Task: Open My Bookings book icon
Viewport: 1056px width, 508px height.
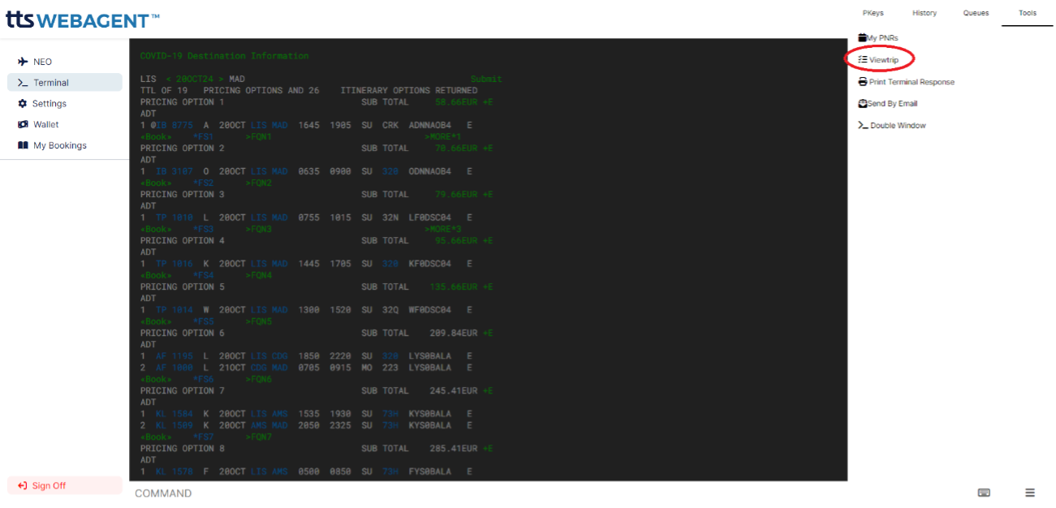Action: click(x=23, y=146)
